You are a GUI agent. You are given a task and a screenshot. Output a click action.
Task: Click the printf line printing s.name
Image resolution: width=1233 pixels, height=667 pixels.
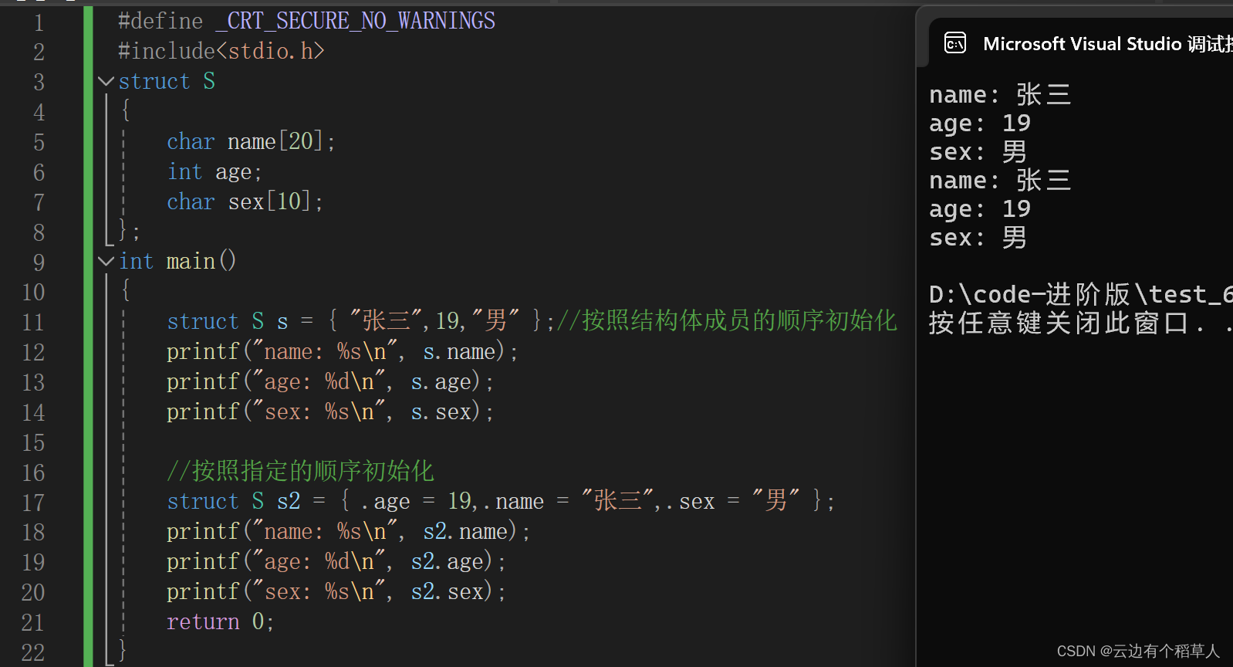click(343, 351)
